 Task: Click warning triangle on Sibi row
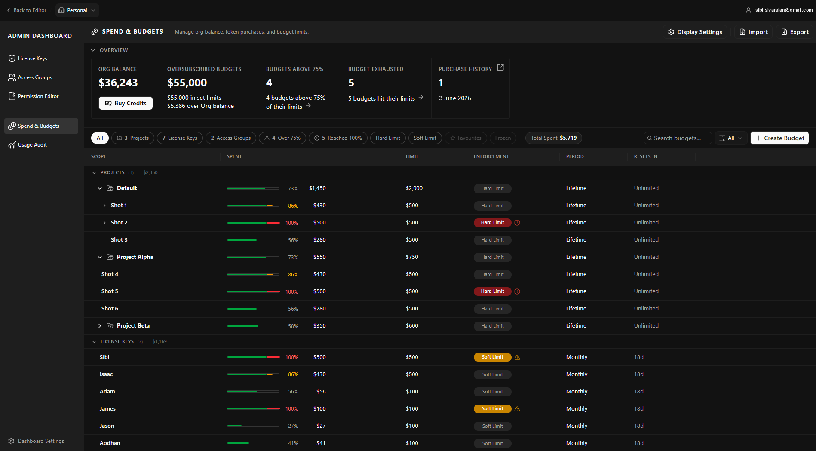tap(517, 357)
